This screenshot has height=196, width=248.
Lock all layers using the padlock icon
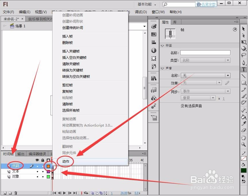point(43,160)
